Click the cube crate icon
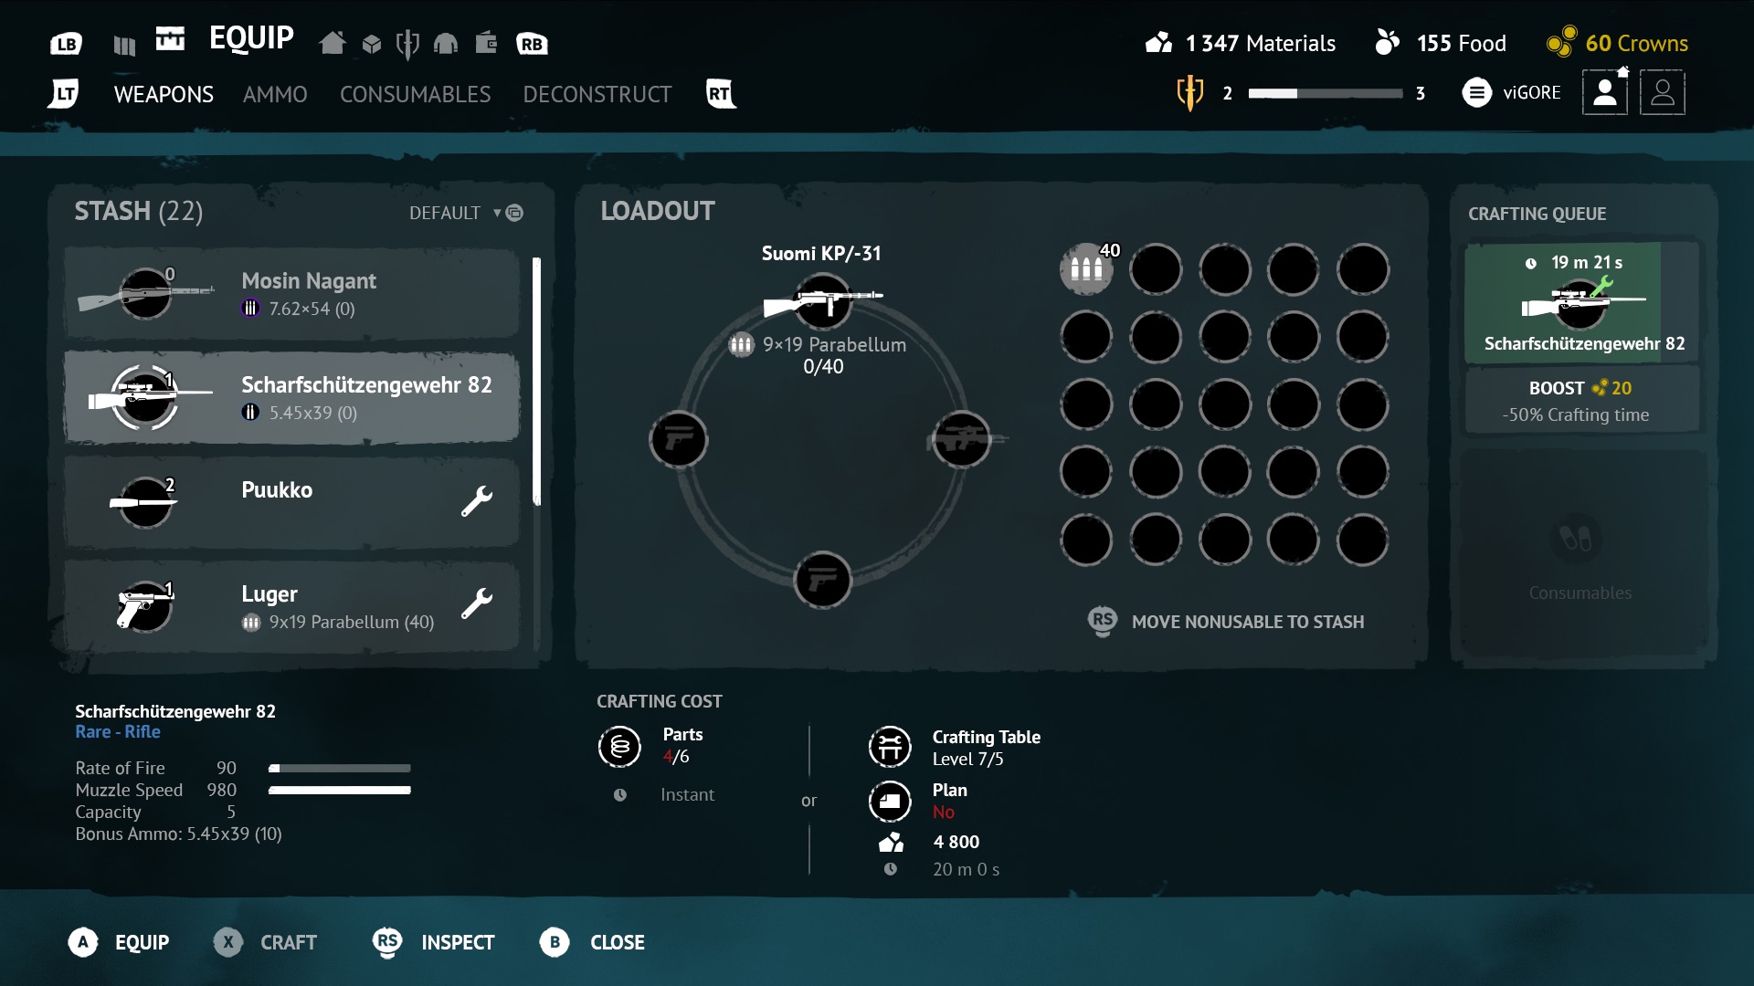 371,43
